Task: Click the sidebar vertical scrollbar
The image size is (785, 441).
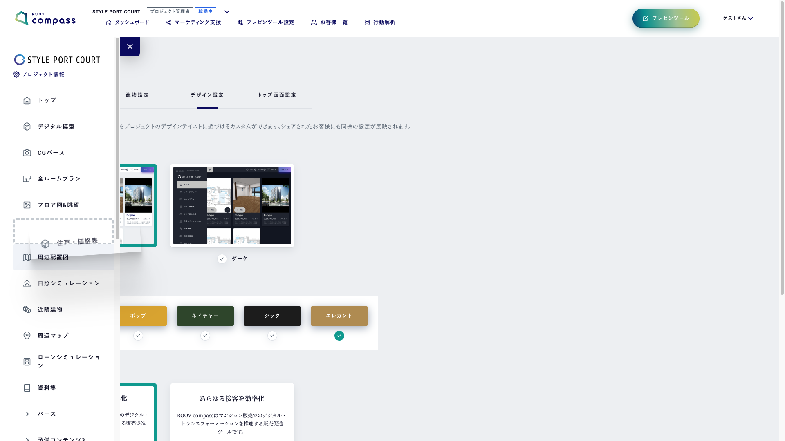Action: [x=117, y=139]
